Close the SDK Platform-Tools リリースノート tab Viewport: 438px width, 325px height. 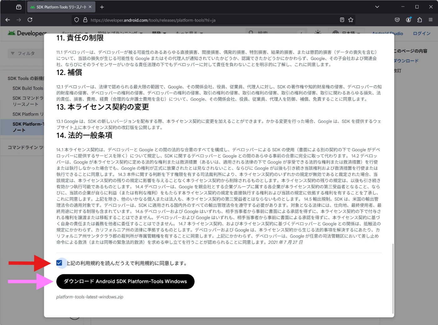pyautogui.click(x=90, y=7)
